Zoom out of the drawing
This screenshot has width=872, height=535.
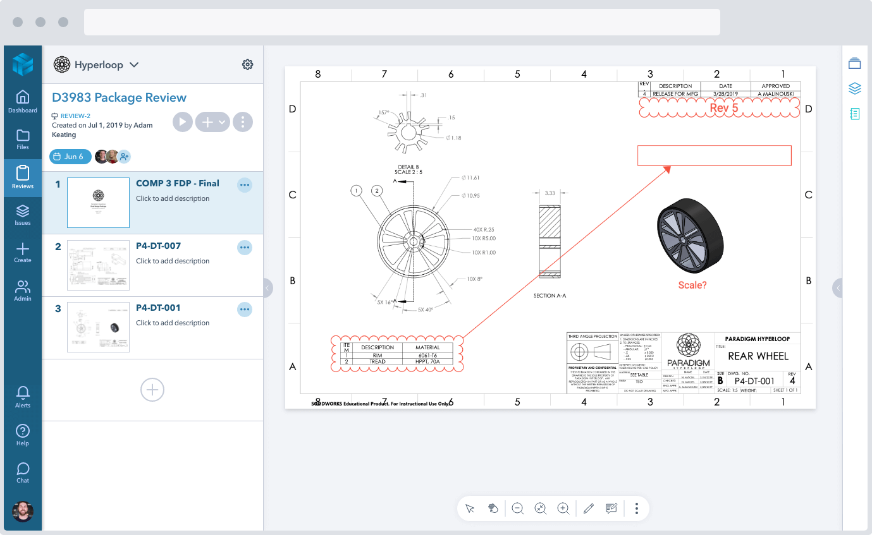[x=518, y=508]
